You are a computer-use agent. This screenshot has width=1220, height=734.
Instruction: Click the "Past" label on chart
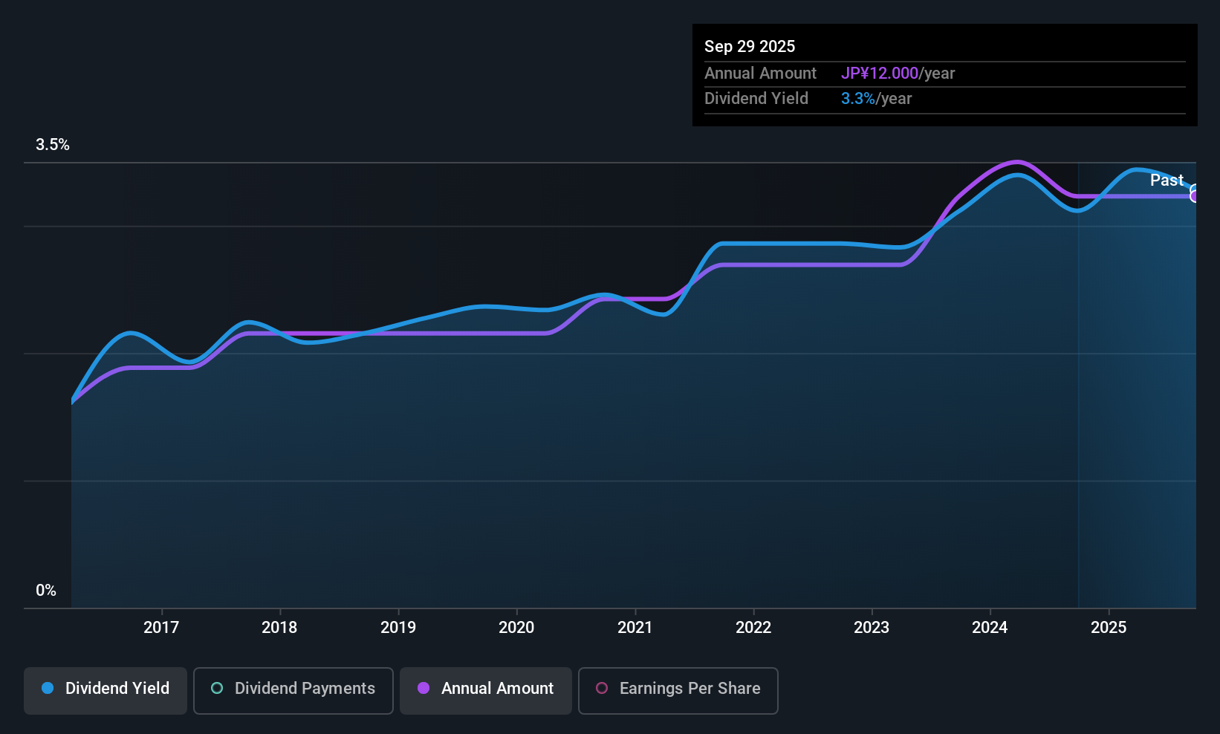coord(1167,181)
